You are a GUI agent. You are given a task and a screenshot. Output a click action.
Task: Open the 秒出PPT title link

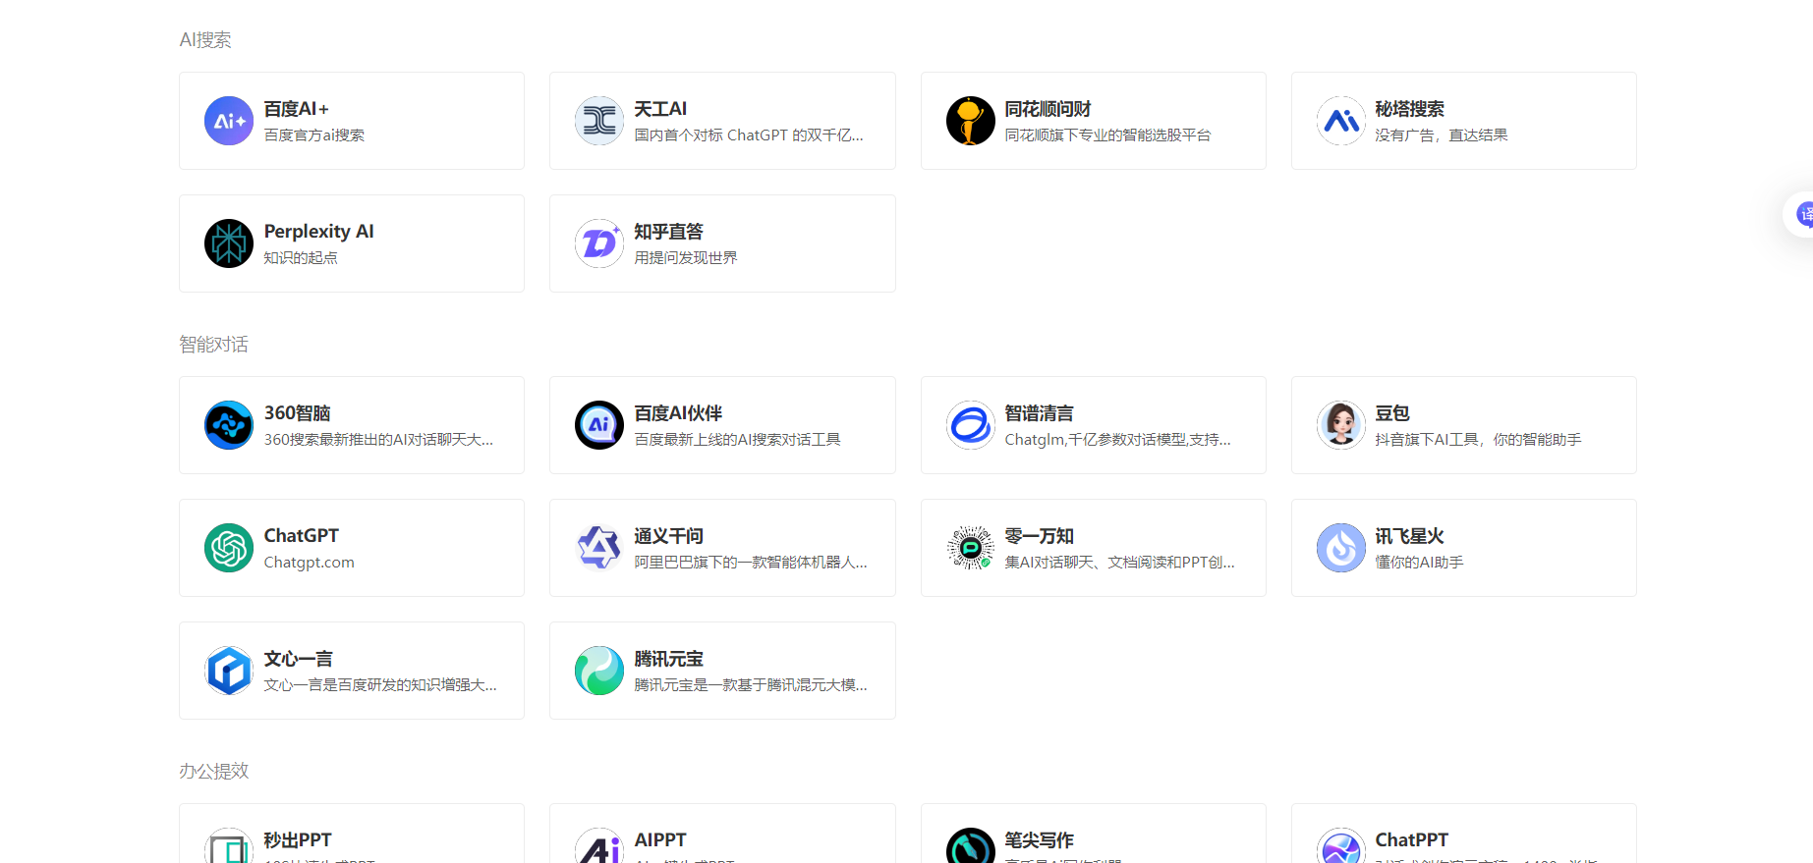297,840
